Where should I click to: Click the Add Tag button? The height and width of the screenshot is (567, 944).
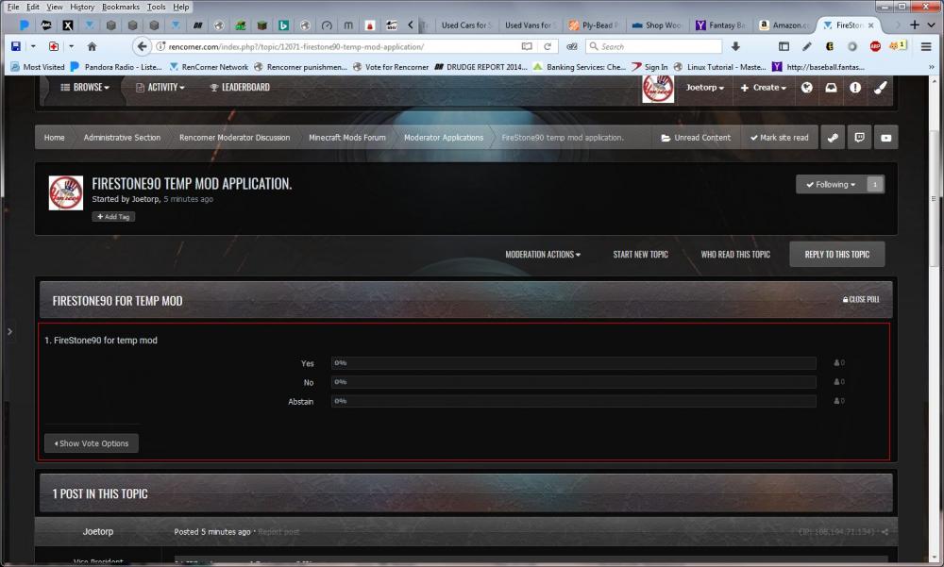point(113,217)
